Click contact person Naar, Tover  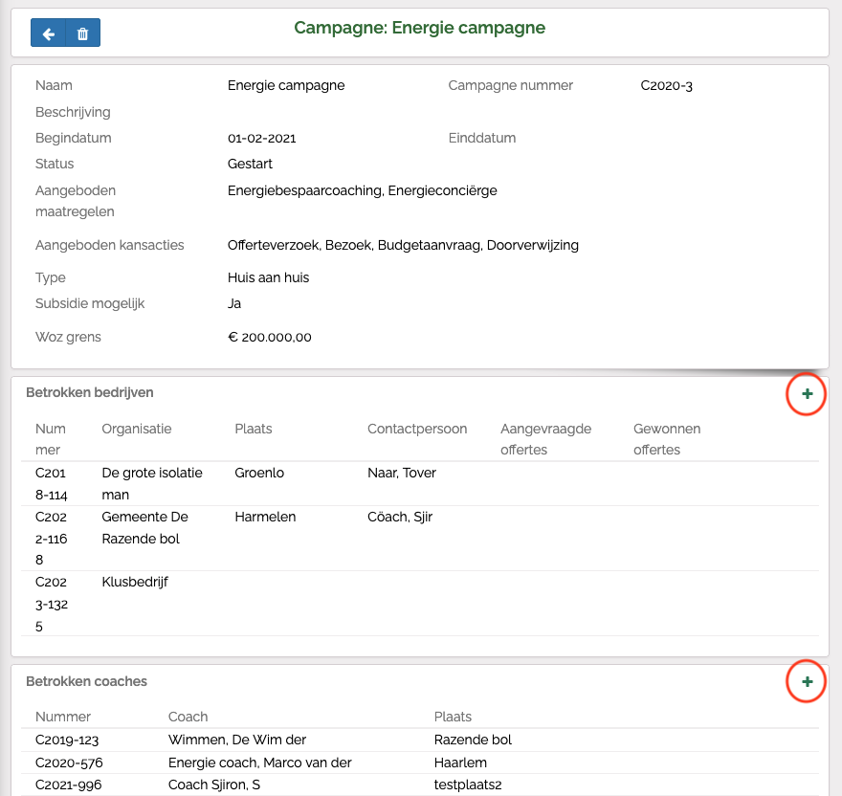tap(402, 474)
